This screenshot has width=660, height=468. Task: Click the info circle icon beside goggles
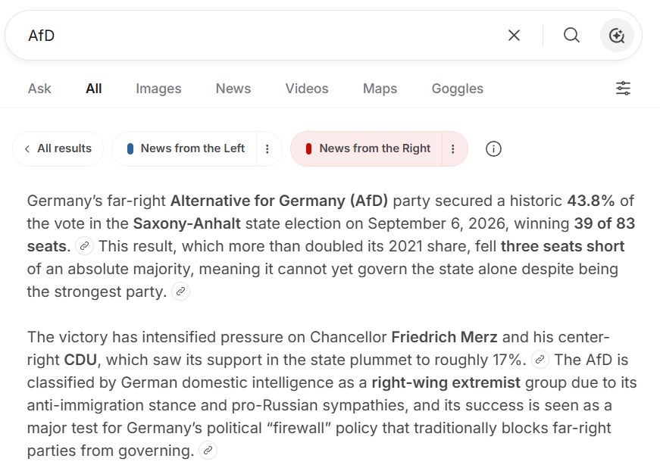click(x=493, y=149)
